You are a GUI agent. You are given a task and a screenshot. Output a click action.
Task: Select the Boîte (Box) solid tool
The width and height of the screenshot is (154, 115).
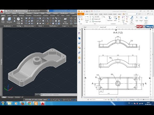[3, 20]
